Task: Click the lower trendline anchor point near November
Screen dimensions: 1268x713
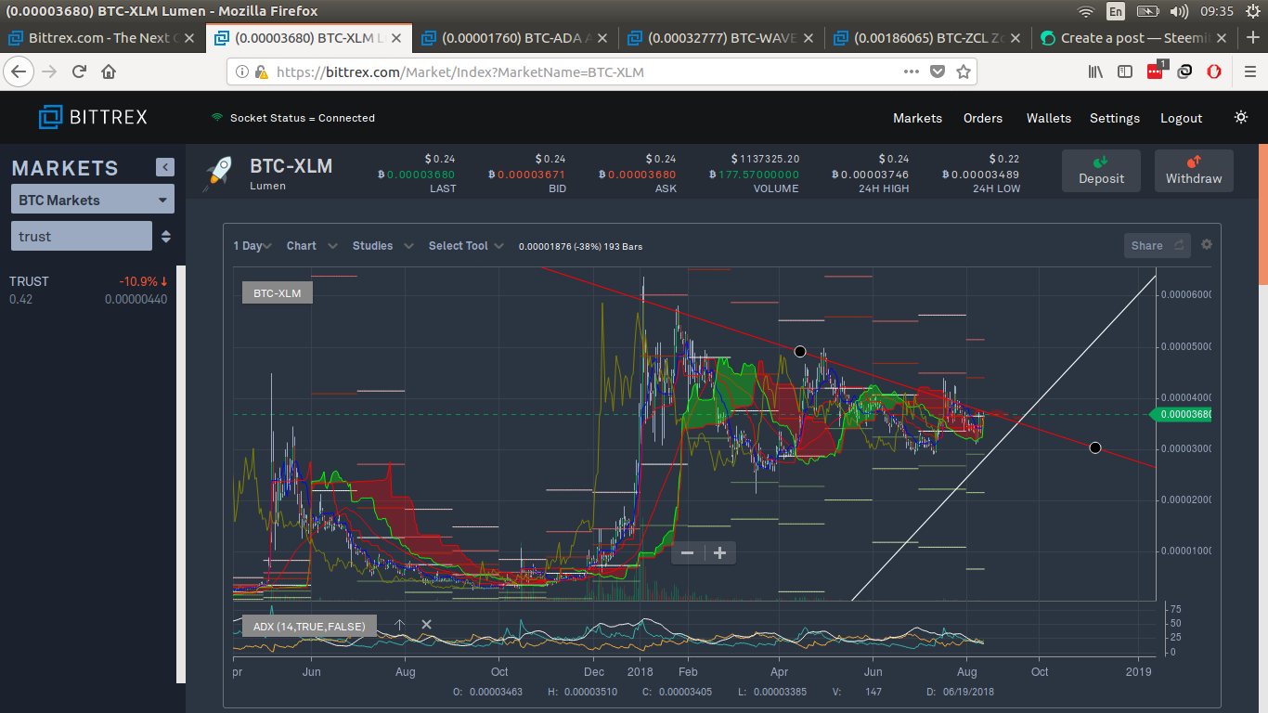Action: click(1094, 447)
